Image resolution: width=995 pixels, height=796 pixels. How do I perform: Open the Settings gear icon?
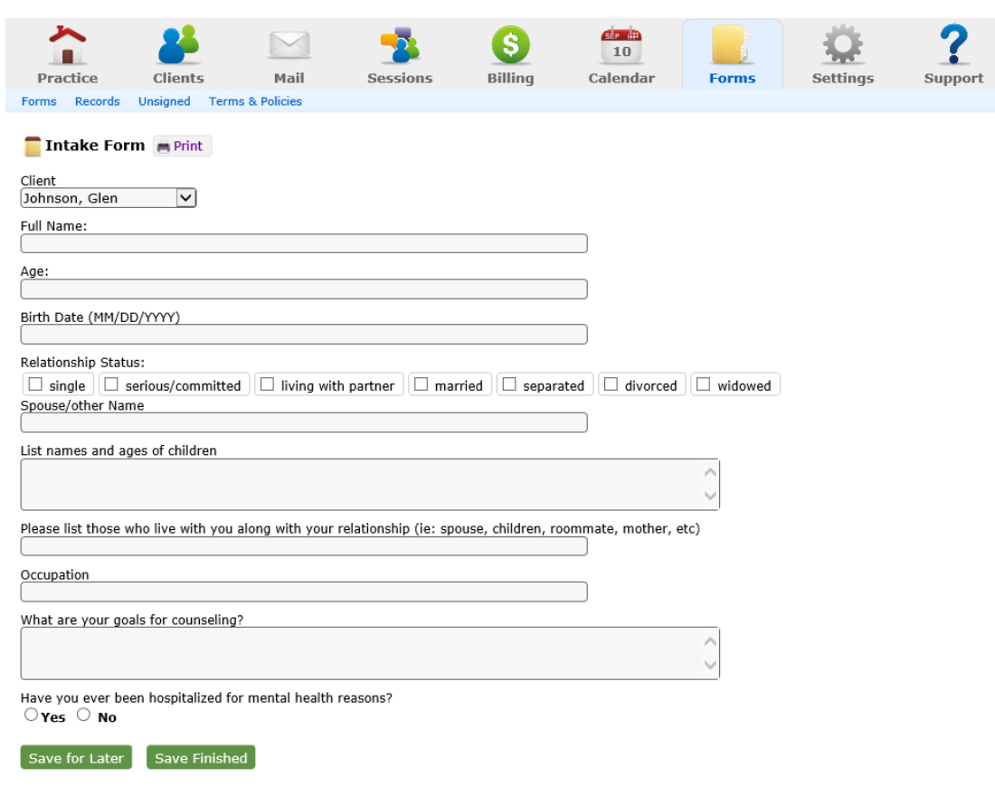(843, 44)
